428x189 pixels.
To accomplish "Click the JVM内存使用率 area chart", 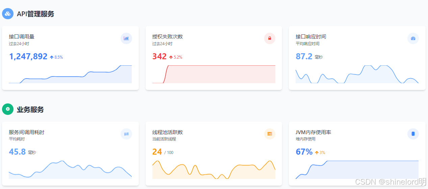I will point(357,169).
